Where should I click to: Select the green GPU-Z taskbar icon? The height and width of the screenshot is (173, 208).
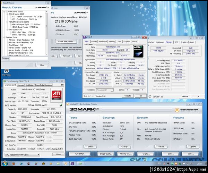[81, 164]
